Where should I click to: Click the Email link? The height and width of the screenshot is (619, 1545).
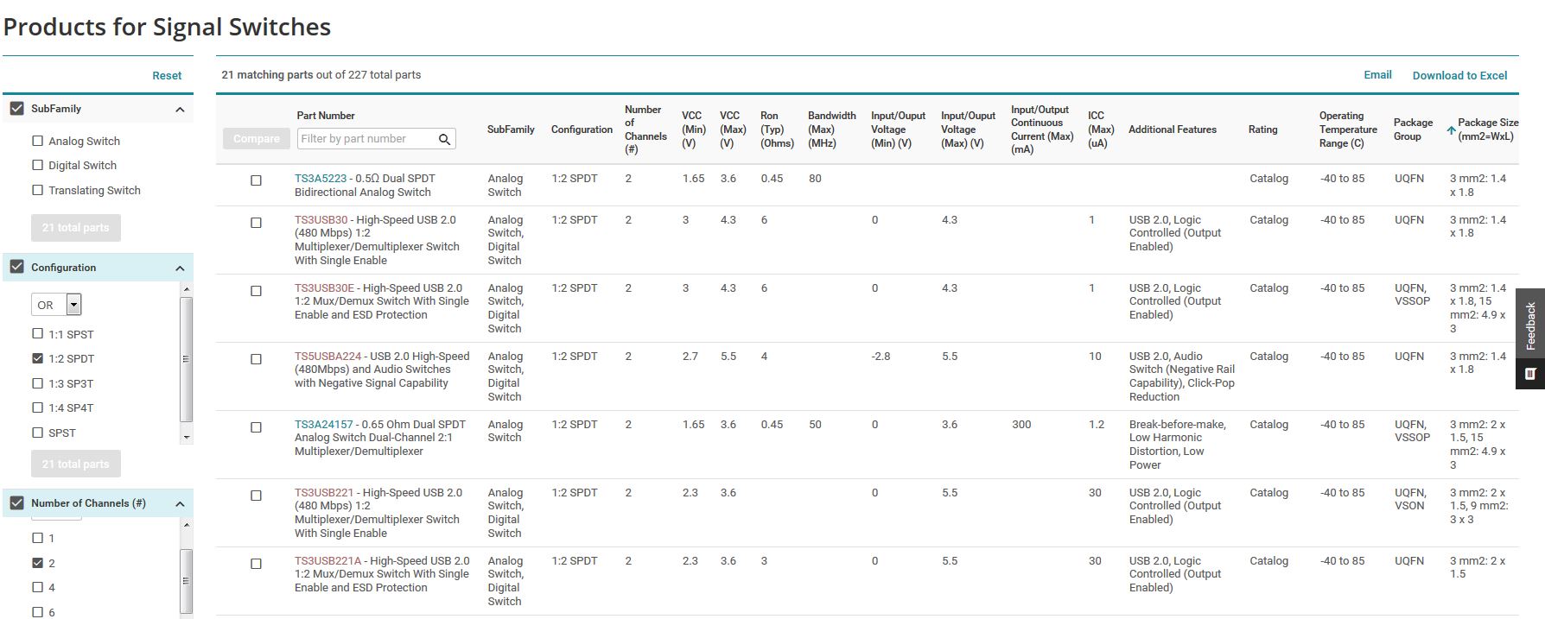point(1377,75)
